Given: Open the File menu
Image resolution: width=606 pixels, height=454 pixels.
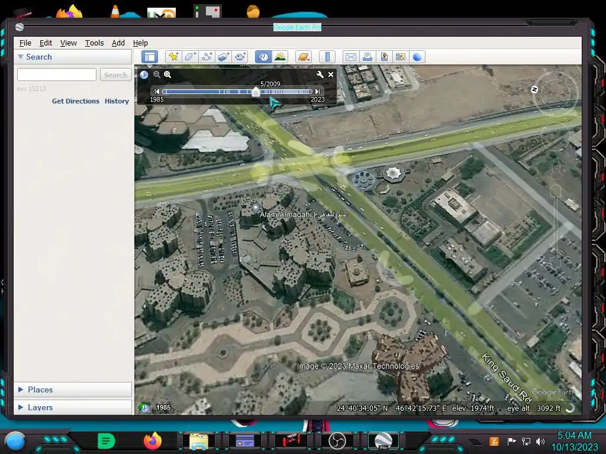Looking at the screenshot, I should click(x=25, y=43).
